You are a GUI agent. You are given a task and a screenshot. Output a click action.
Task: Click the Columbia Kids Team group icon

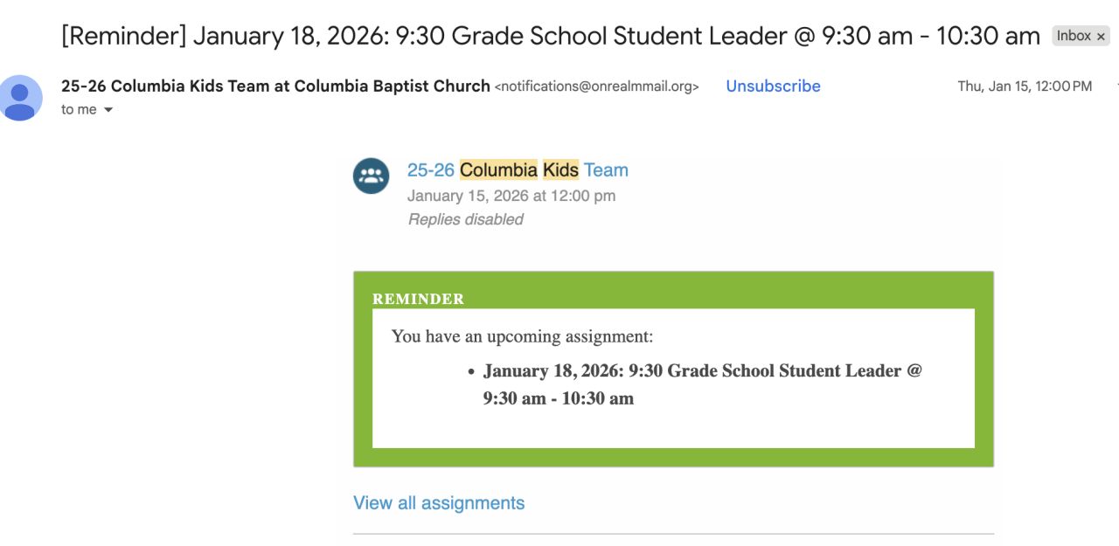372,176
